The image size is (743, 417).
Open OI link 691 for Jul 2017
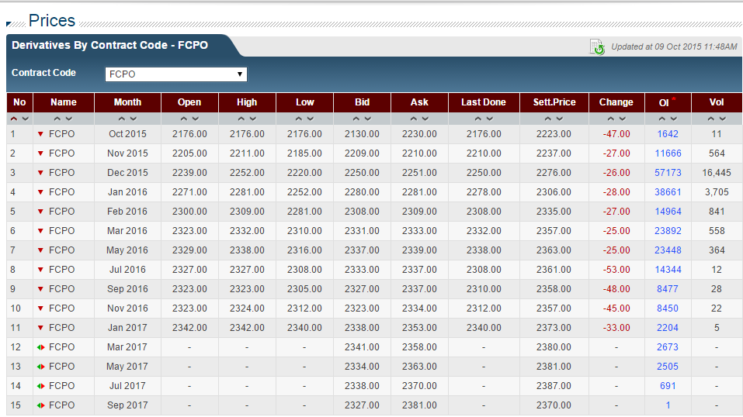point(668,386)
